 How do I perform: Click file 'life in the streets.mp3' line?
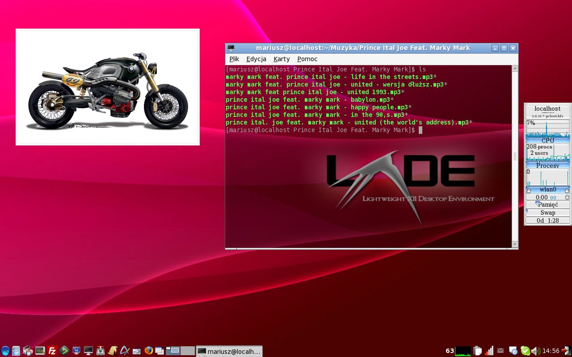pyautogui.click(x=331, y=77)
